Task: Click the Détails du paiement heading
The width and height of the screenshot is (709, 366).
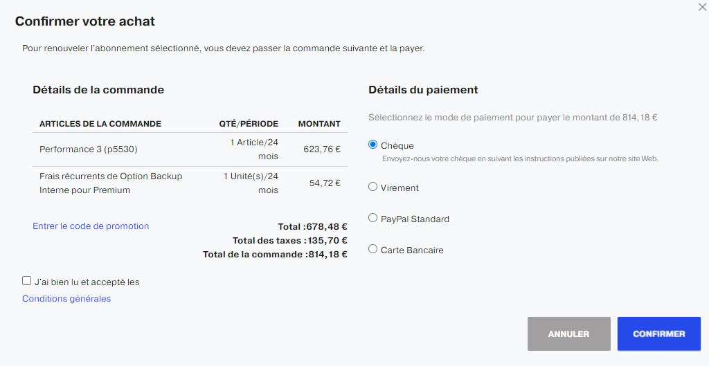Action: tap(423, 90)
